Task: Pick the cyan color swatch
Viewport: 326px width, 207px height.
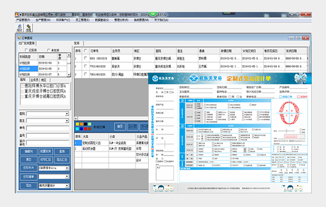Action: pos(77,129)
